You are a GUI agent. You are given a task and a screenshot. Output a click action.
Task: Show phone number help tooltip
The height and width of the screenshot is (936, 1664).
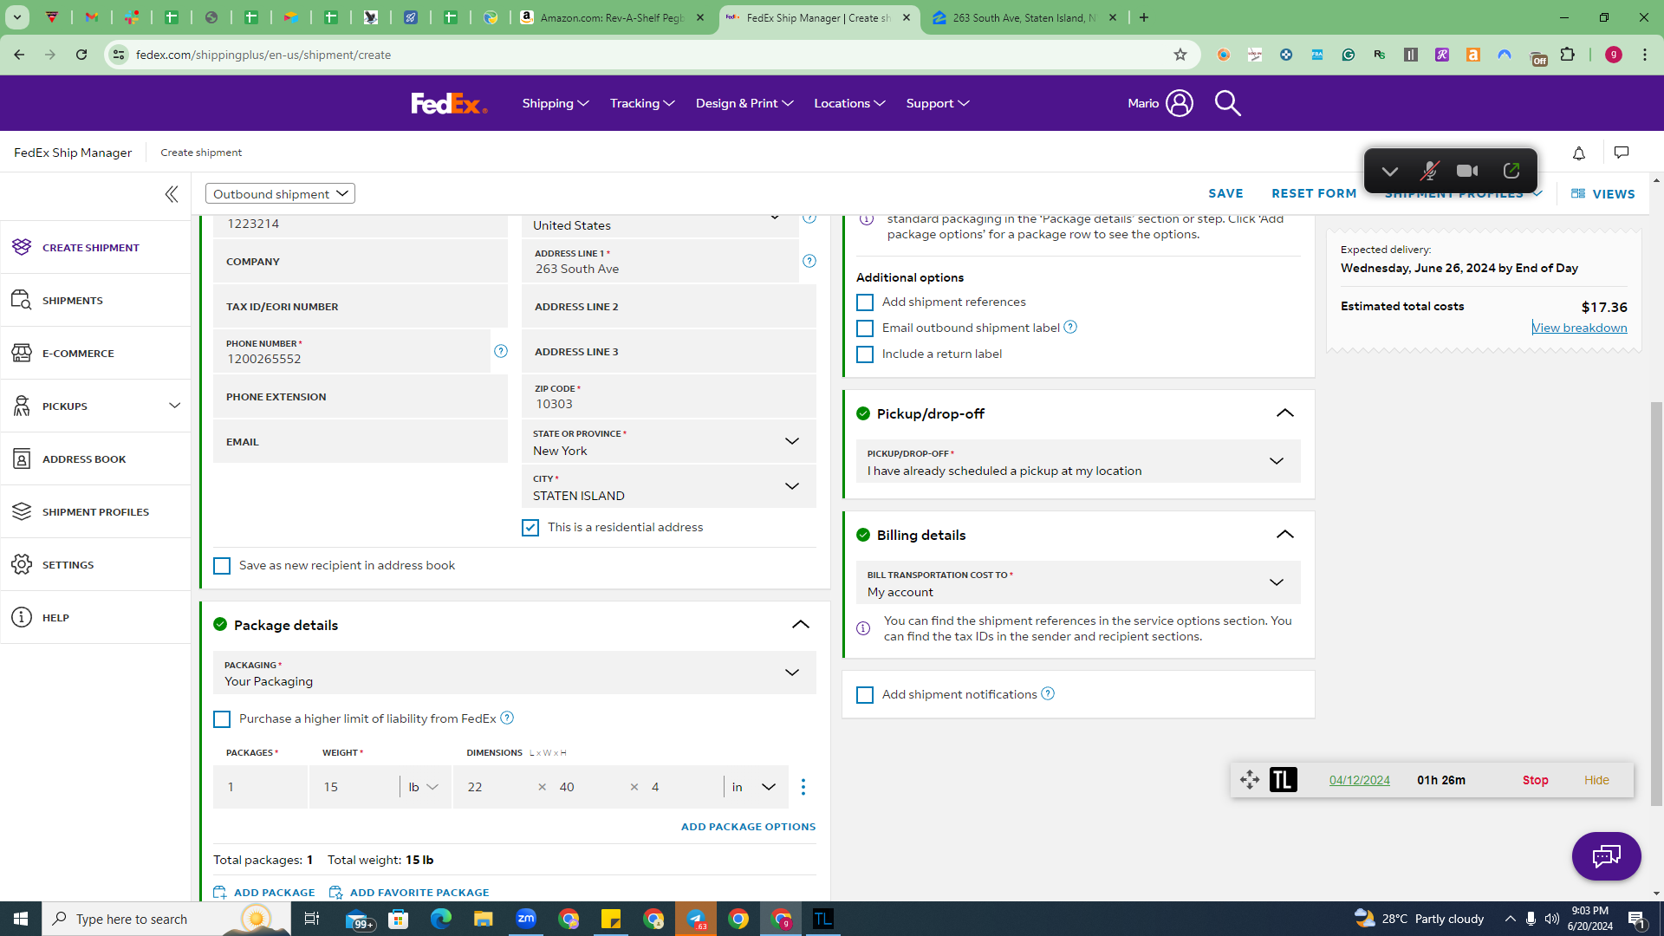pyautogui.click(x=501, y=351)
